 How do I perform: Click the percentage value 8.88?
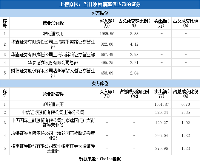134,34
